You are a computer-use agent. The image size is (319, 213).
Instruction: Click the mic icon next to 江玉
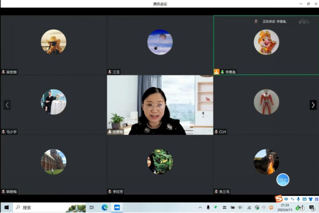pyautogui.click(x=110, y=72)
